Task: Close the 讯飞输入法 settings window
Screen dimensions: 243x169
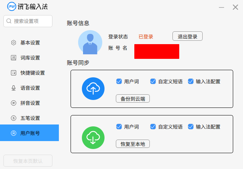Action: coord(235,7)
